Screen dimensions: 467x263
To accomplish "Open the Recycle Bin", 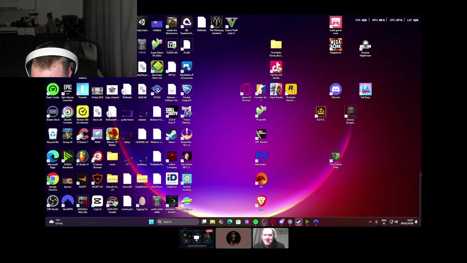I will click(x=53, y=136).
